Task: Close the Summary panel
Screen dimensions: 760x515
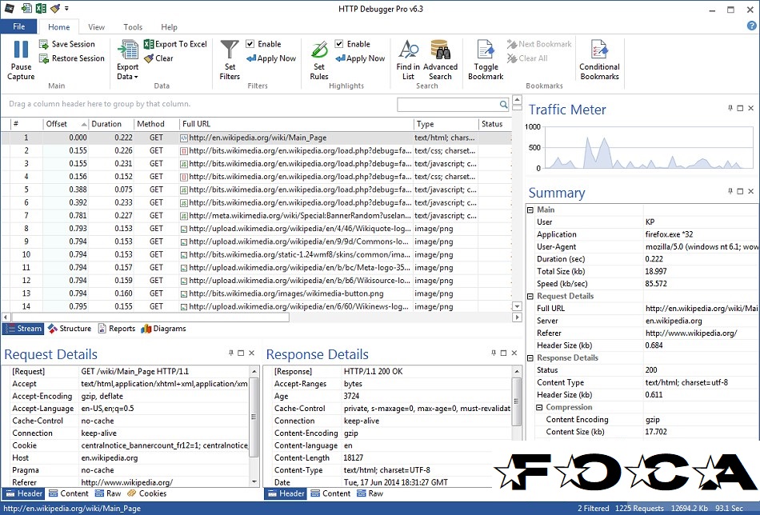Action: pyautogui.click(x=750, y=191)
